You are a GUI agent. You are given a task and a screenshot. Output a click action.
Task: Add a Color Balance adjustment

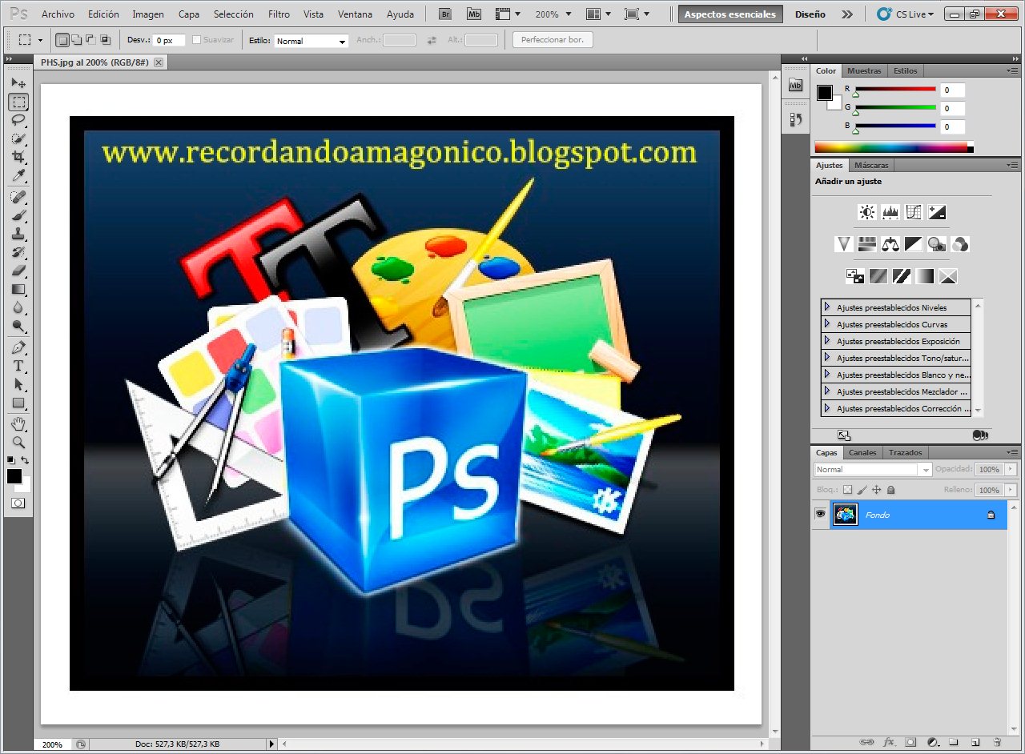[890, 244]
